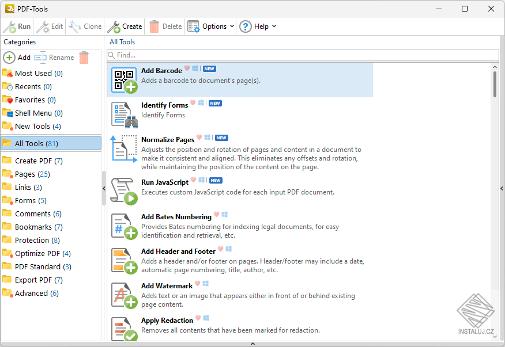Toggle shell menu Windows icon for Add Watermark
Screen dimensions: 505x347
coord(206,283)
